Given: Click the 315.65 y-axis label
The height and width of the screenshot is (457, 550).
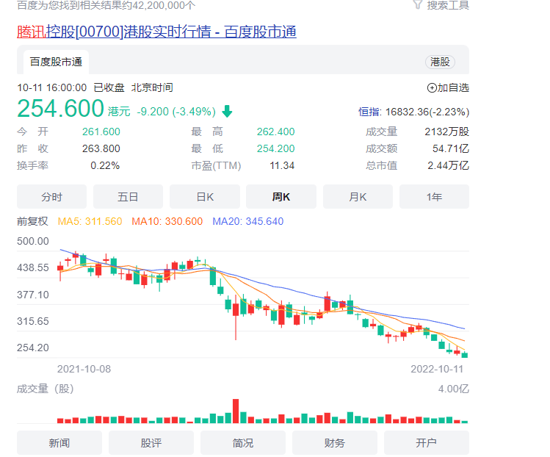Looking at the screenshot, I should pos(33,321).
